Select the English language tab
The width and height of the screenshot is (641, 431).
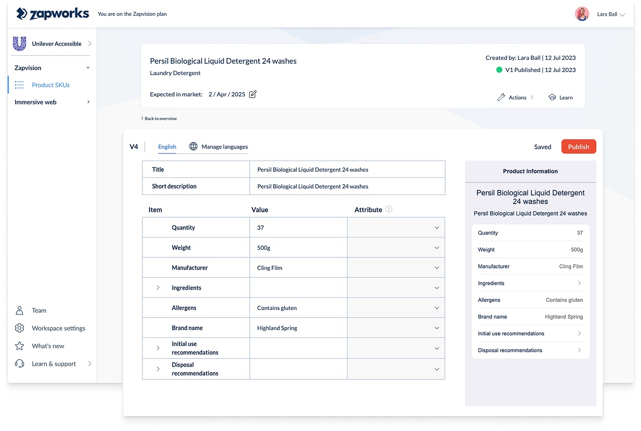pyautogui.click(x=167, y=147)
